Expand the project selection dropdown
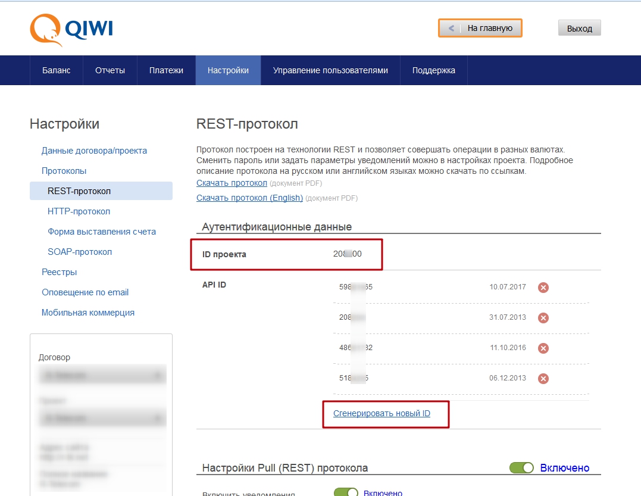Image resolution: width=641 pixels, height=496 pixels. coord(102,419)
